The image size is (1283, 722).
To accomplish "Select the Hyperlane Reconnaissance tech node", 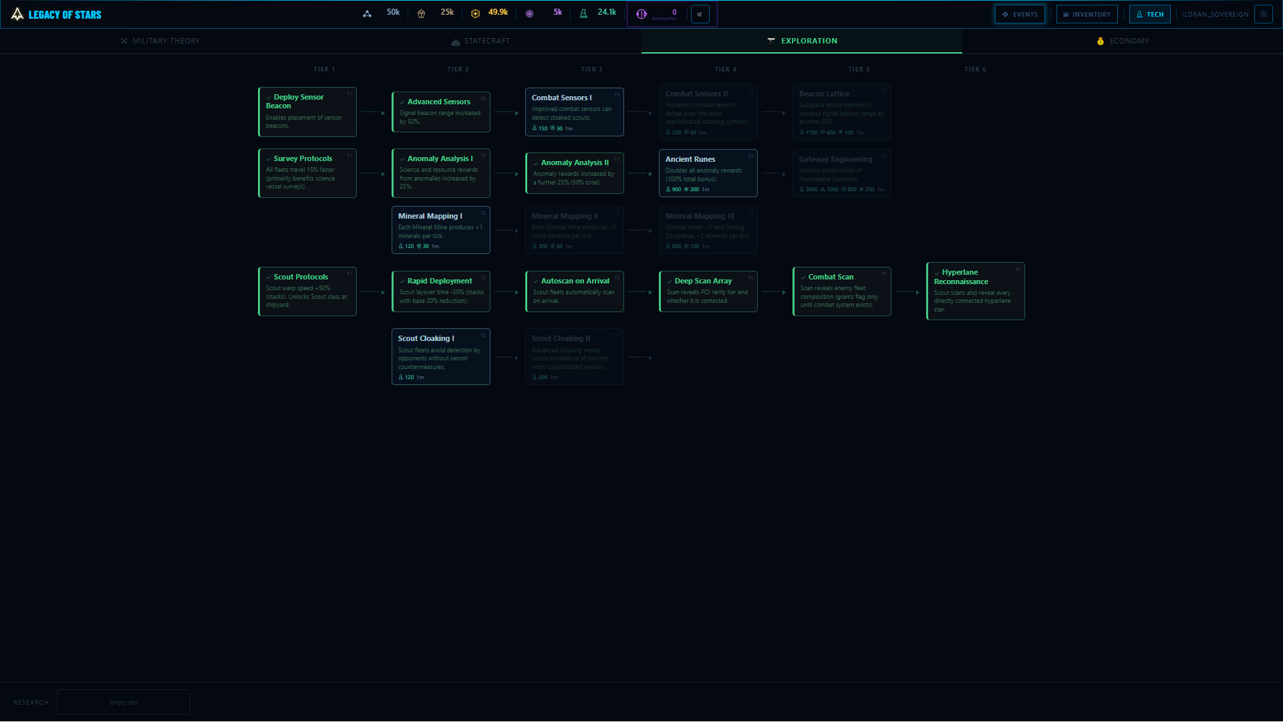I will (x=976, y=291).
